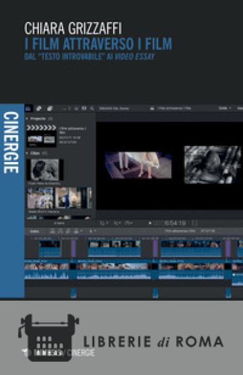
Task: Select the first purple clip in timeline
Action: point(73,249)
